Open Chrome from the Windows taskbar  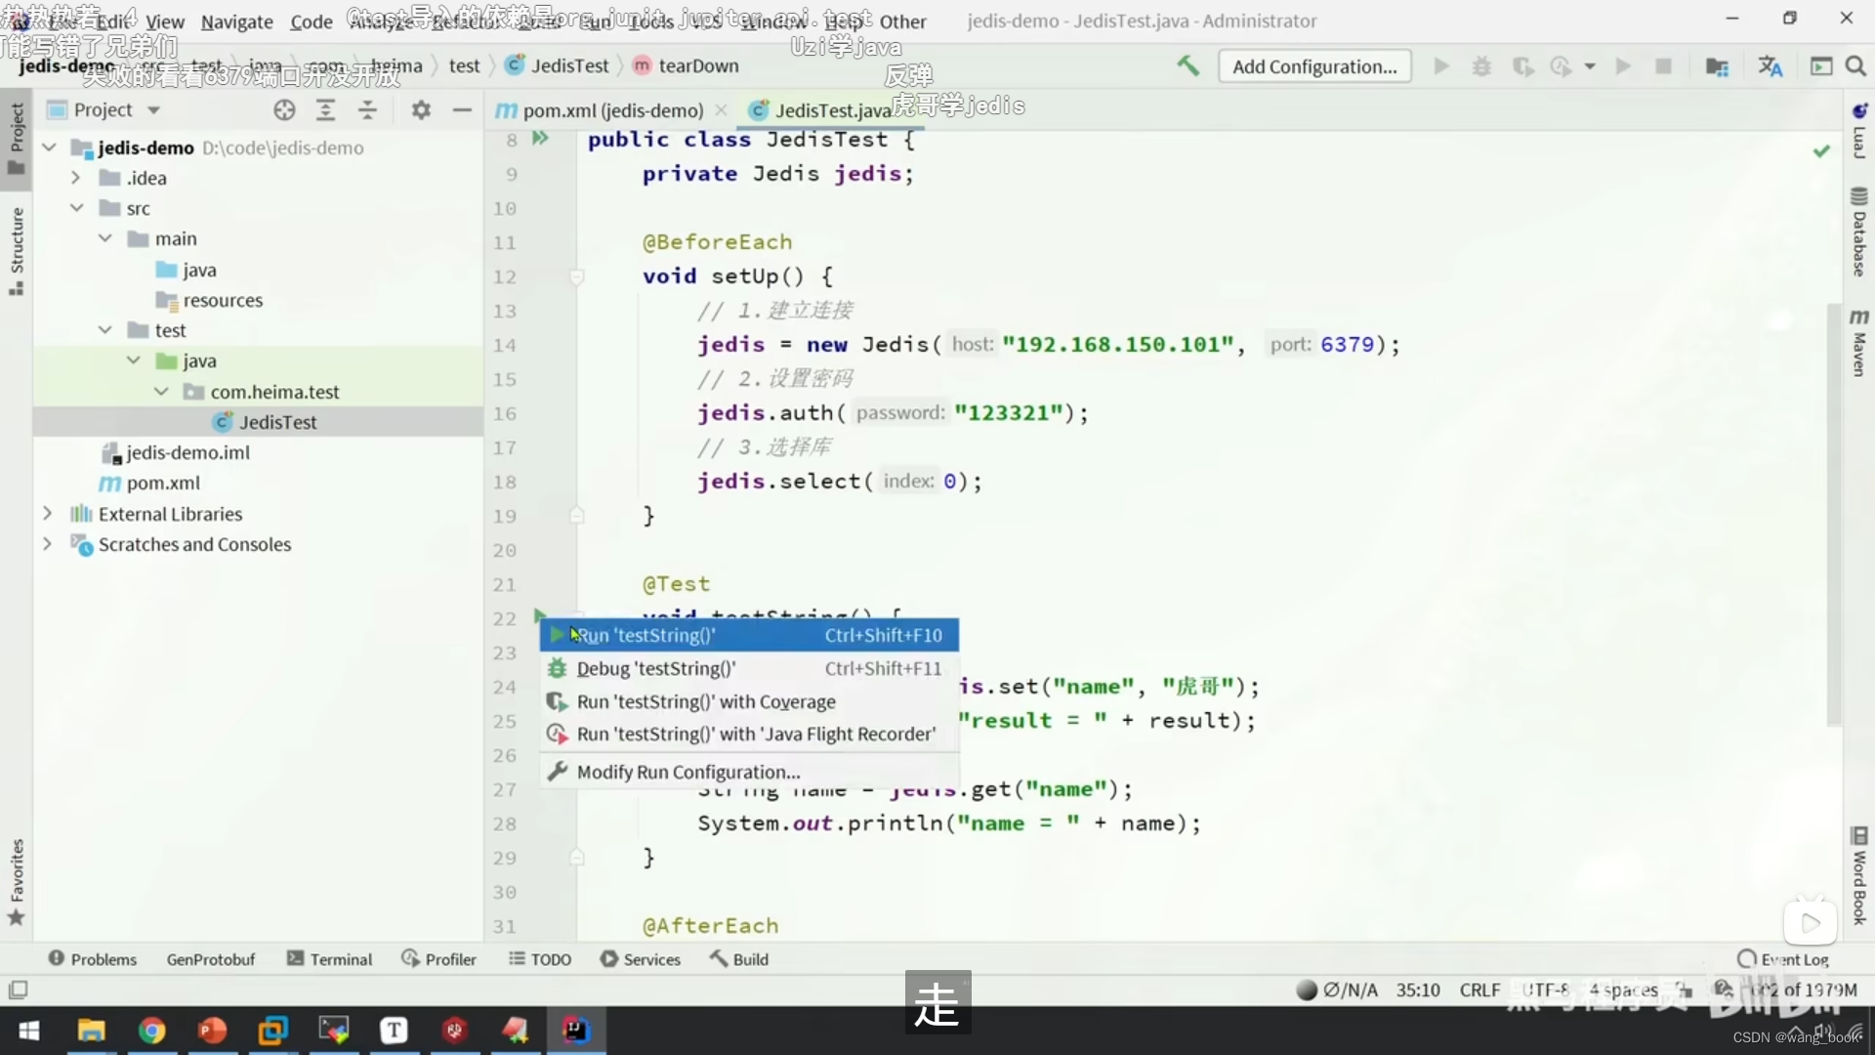point(151,1031)
